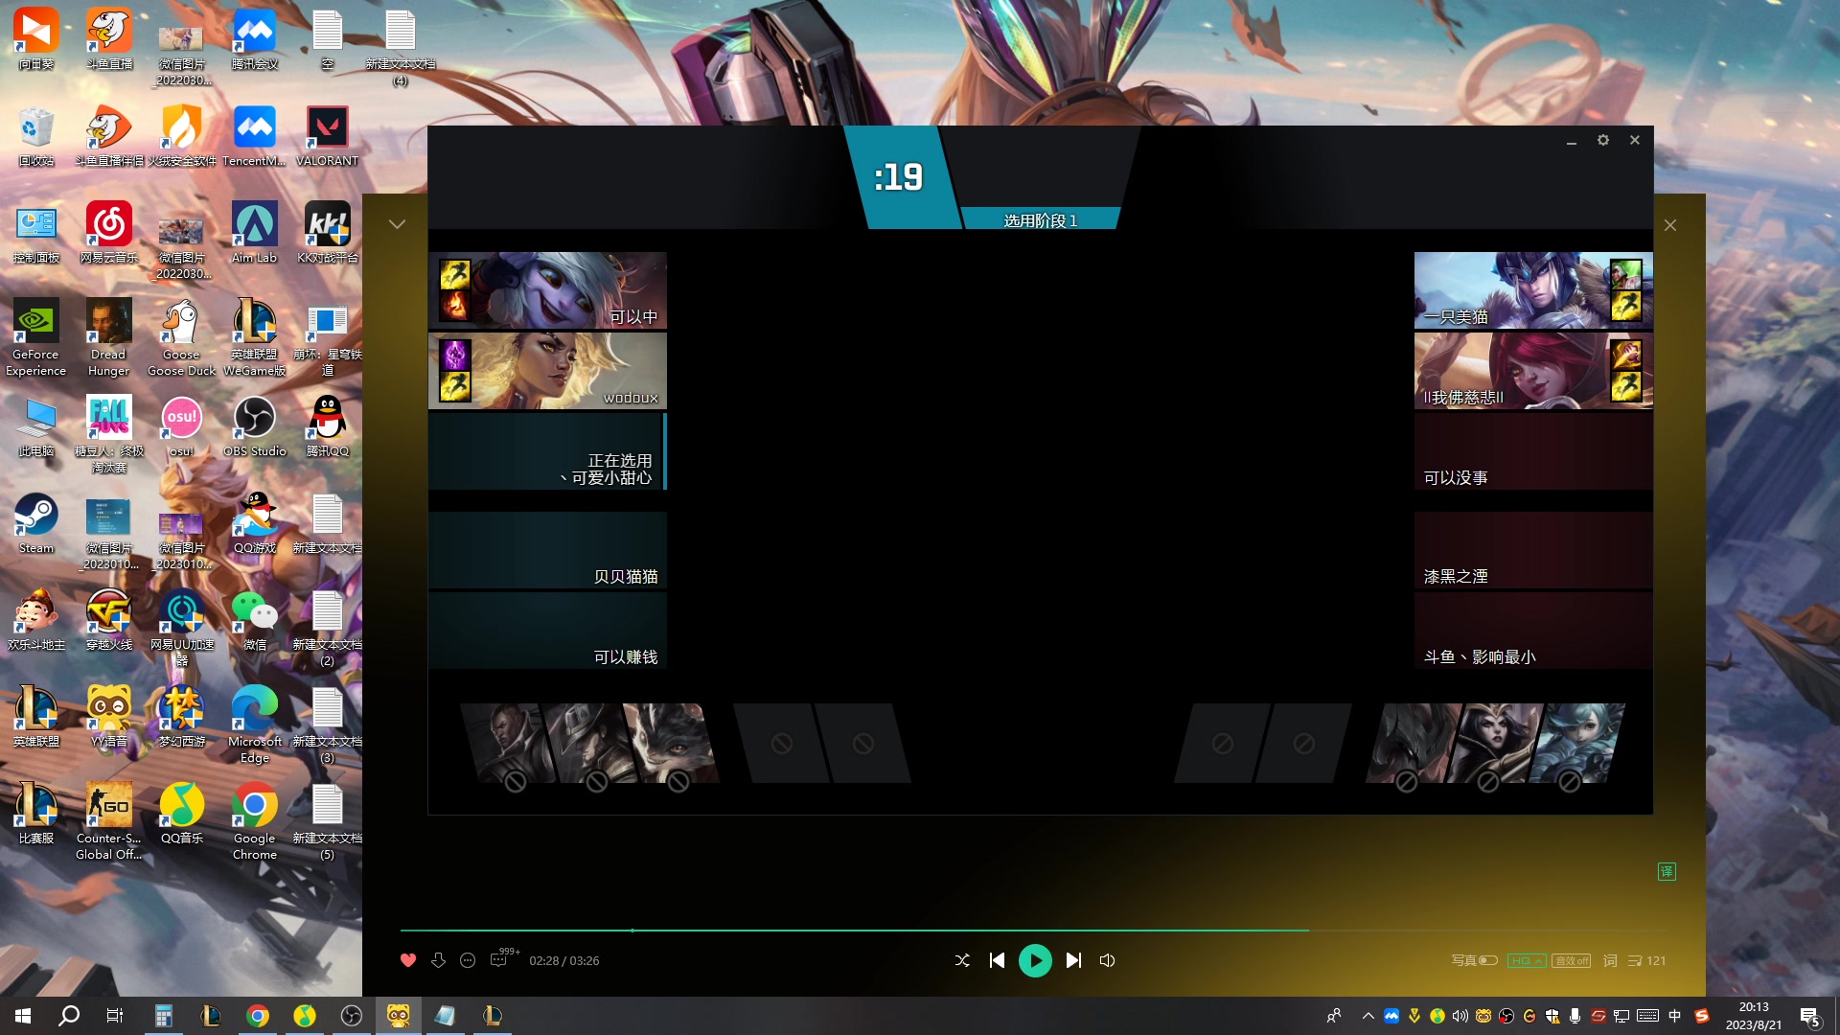Screen dimensions: 1840x1035
Task: Open the osu! desktop shortcut
Action: click(181, 427)
